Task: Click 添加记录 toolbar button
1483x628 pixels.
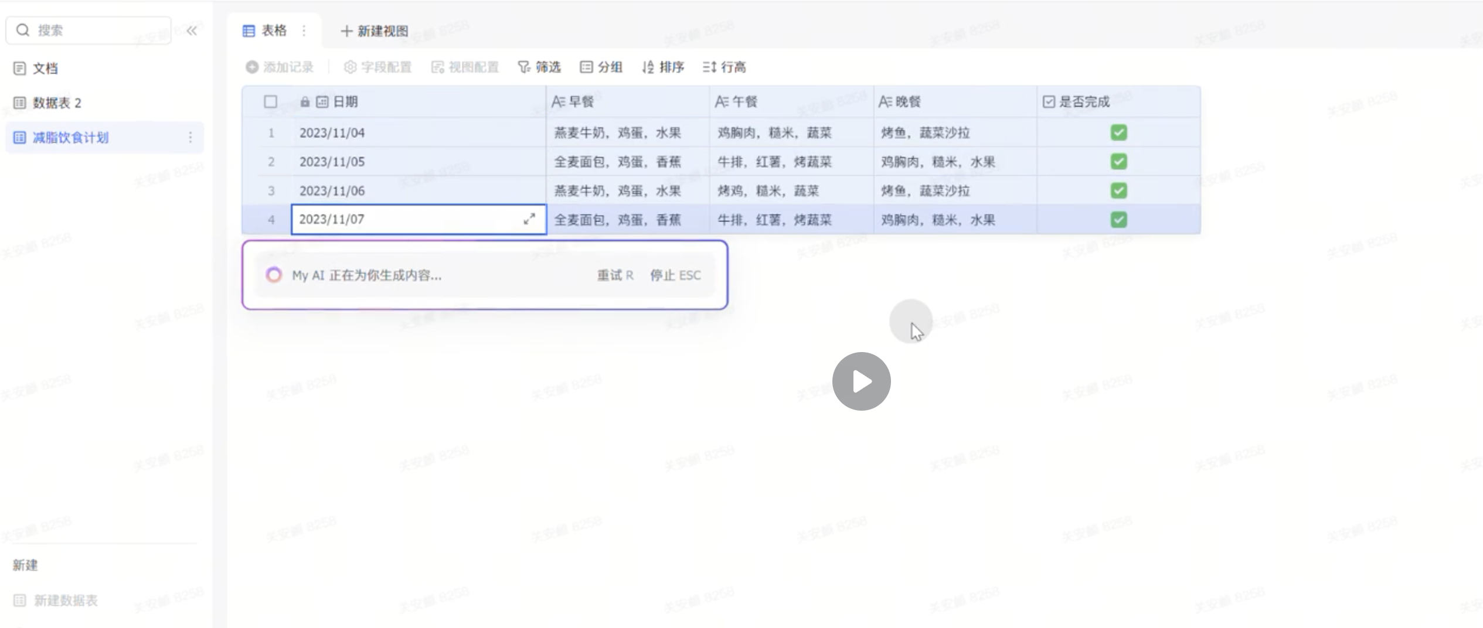Action: 280,67
